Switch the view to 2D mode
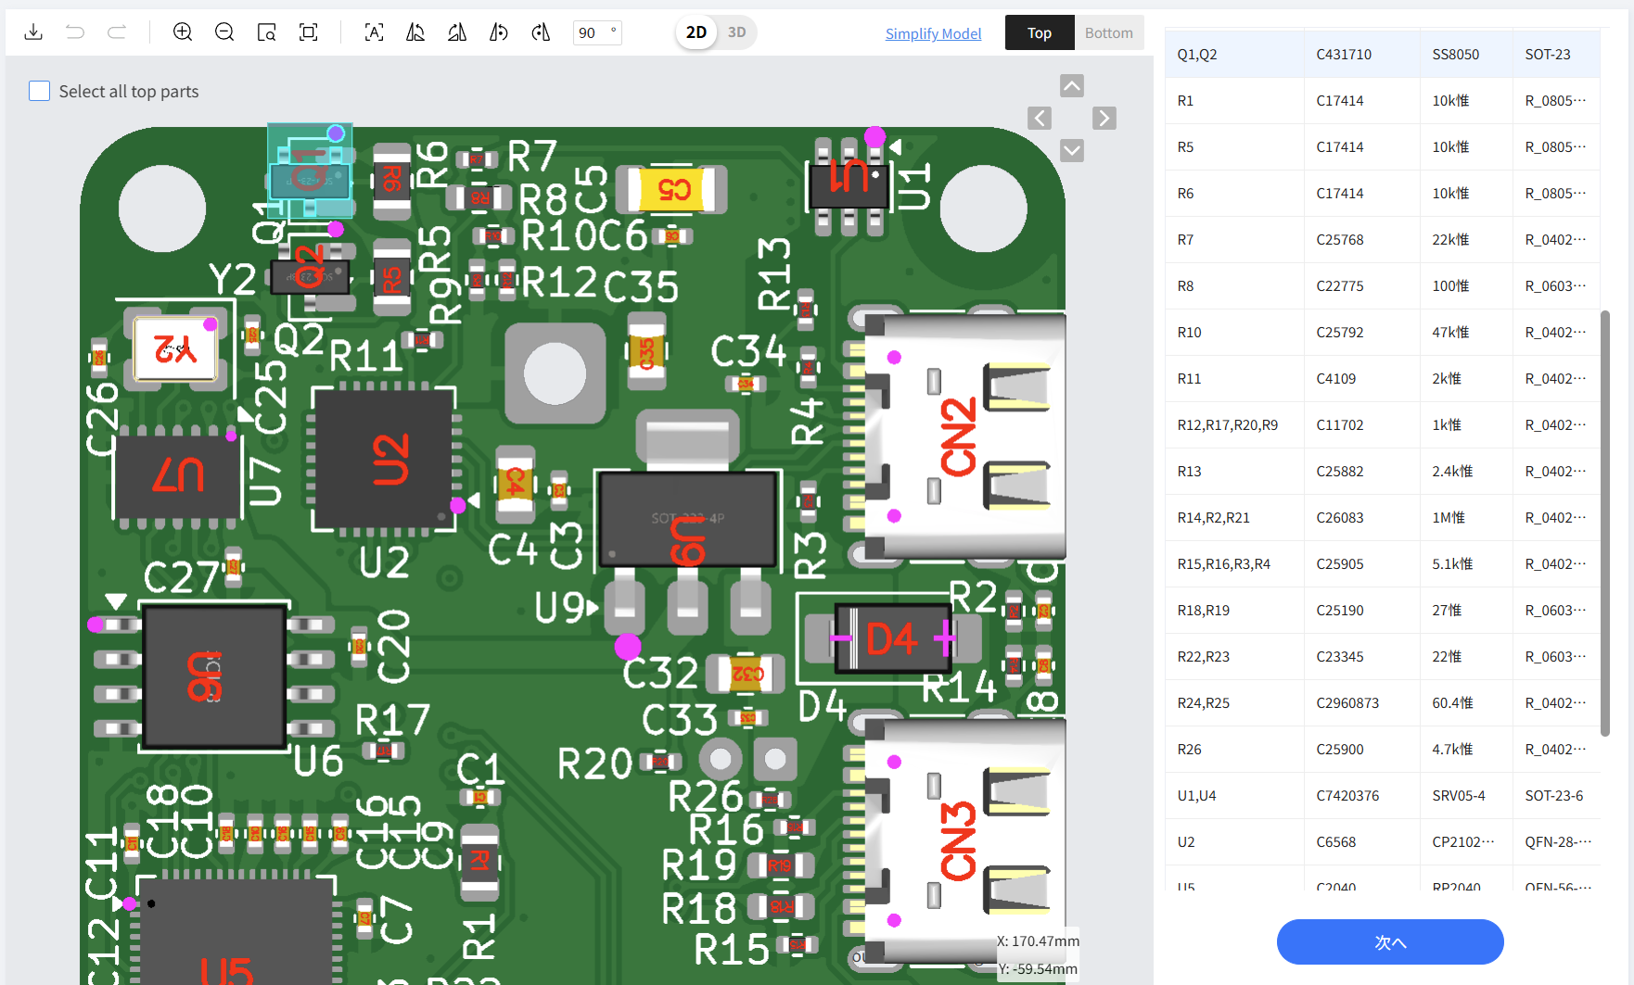The height and width of the screenshot is (985, 1634). [696, 32]
